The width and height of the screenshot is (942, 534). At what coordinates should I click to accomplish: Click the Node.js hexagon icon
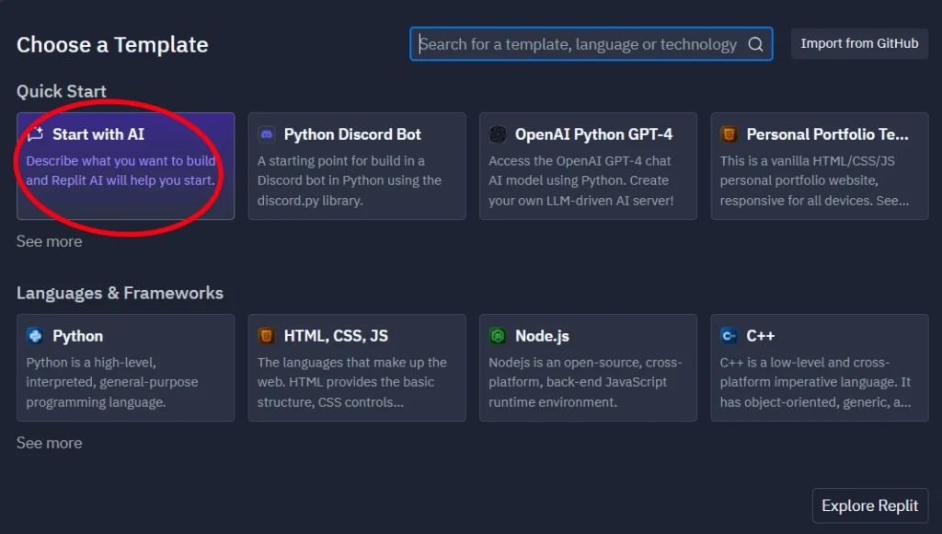click(498, 335)
